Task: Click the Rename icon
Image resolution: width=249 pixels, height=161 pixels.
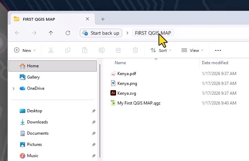Action: pos(102,50)
